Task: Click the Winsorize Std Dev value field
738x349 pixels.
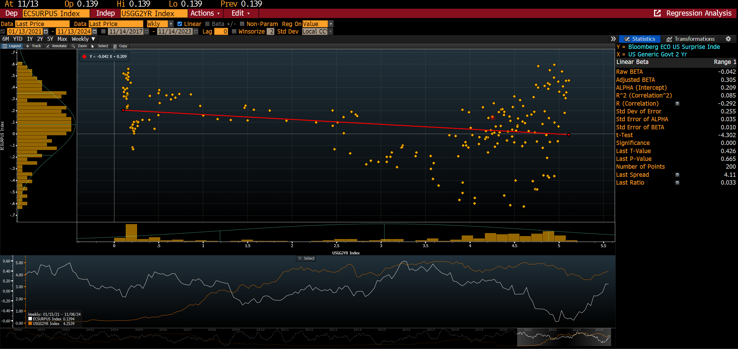Action: (x=270, y=31)
